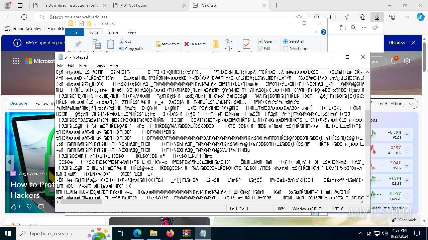Screen dimensions: 428x240
Task: Add first market ticker with plus
Action: pyautogui.click(x=407, y=135)
